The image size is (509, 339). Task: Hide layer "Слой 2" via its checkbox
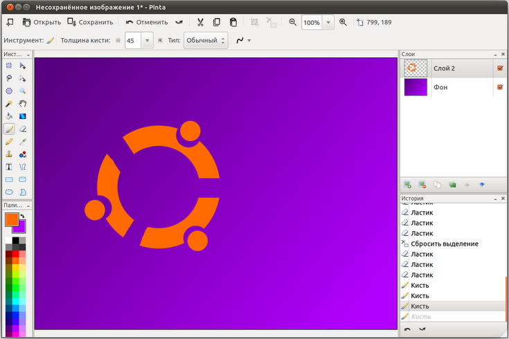500,68
